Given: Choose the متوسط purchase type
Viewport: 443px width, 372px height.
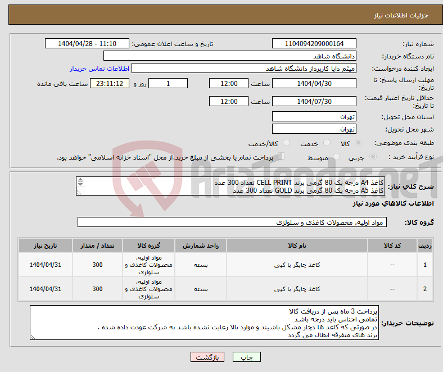Looking at the screenshot, I should coord(336,157).
